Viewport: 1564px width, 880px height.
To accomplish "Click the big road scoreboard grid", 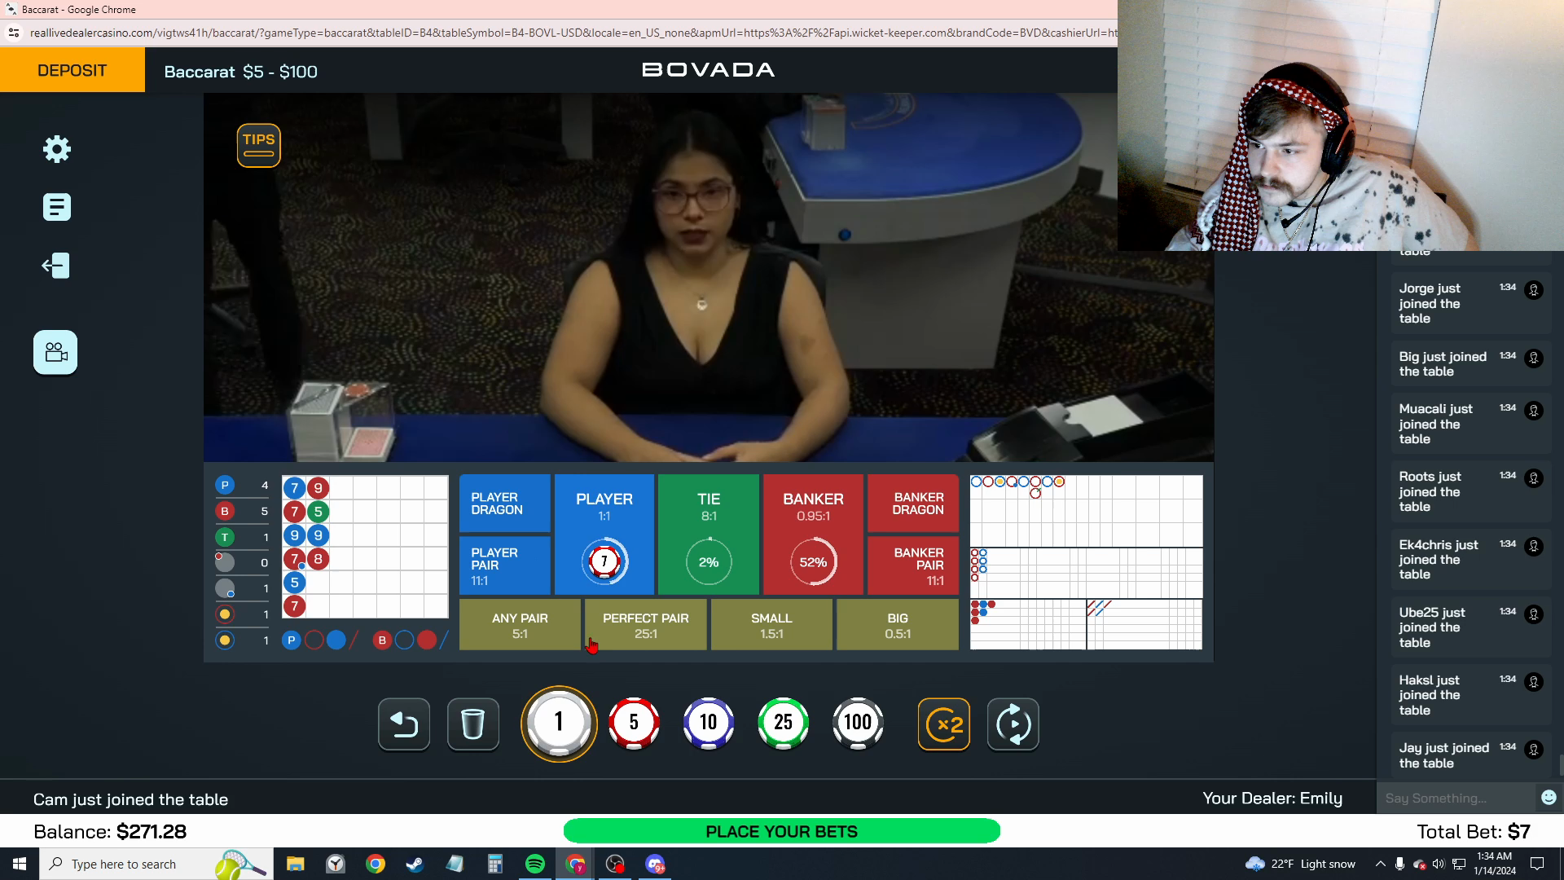I will click(1086, 511).
